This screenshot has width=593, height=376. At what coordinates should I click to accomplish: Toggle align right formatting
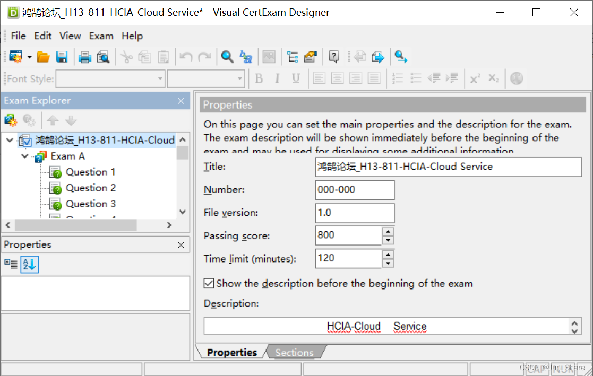click(x=356, y=78)
